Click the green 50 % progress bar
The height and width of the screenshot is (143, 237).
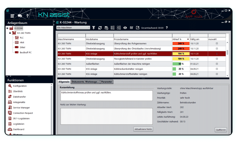point(177,64)
